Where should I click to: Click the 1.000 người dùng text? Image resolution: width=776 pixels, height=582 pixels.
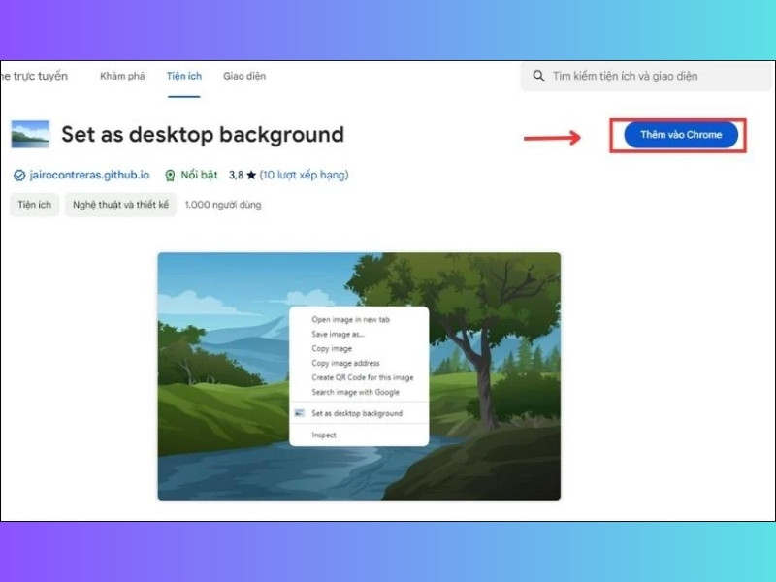pyautogui.click(x=223, y=205)
